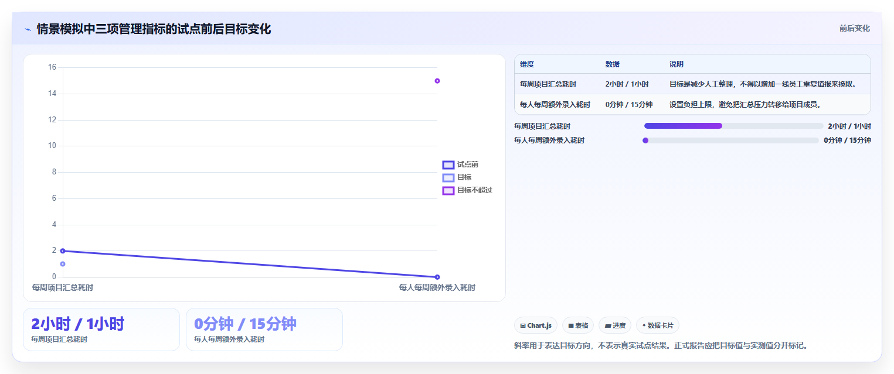The width and height of the screenshot is (894, 374).
Task: Click the footnote beginning 斜率用于表达目标方向
Action: (661, 345)
